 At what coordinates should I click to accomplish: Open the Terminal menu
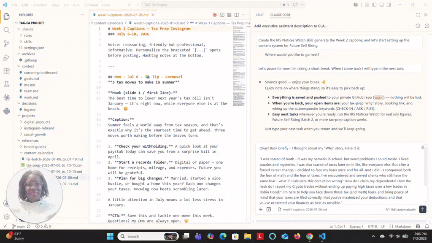tap(91, 5)
